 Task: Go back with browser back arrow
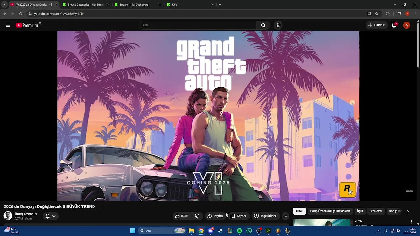pyautogui.click(x=5, y=14)
